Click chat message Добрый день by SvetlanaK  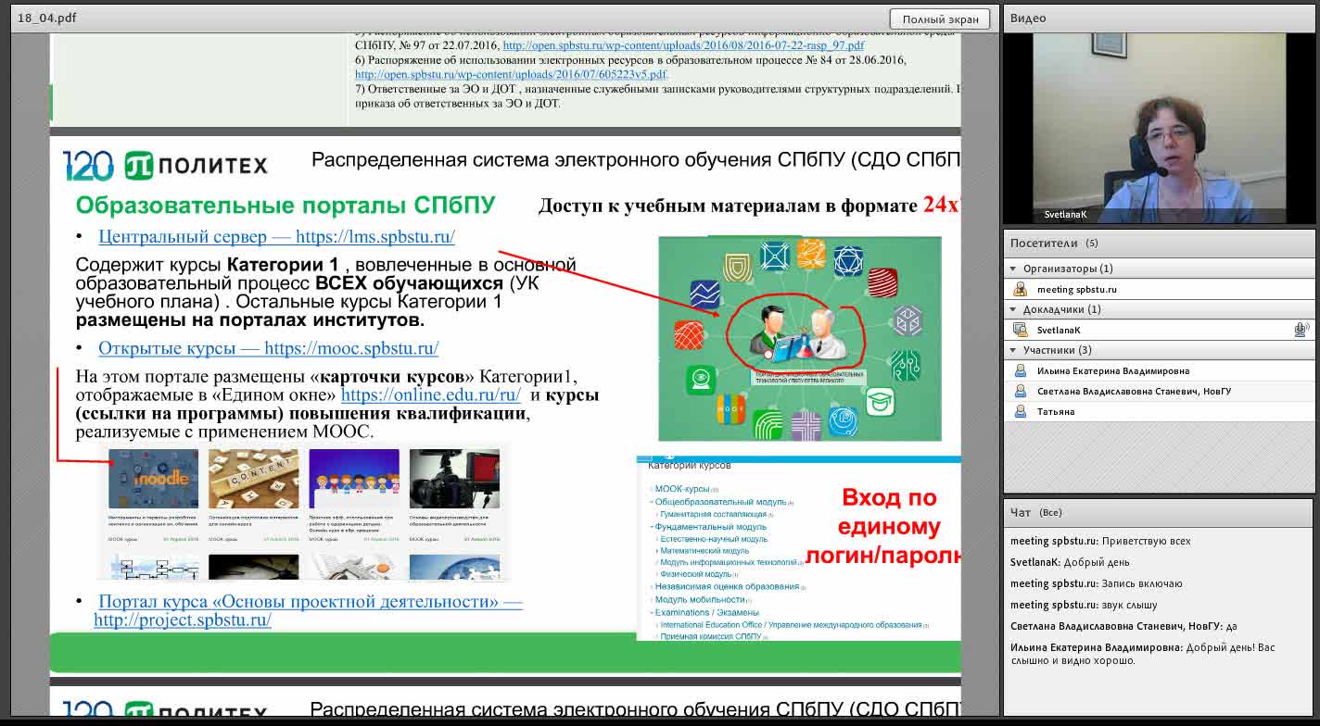point(1070,562)
